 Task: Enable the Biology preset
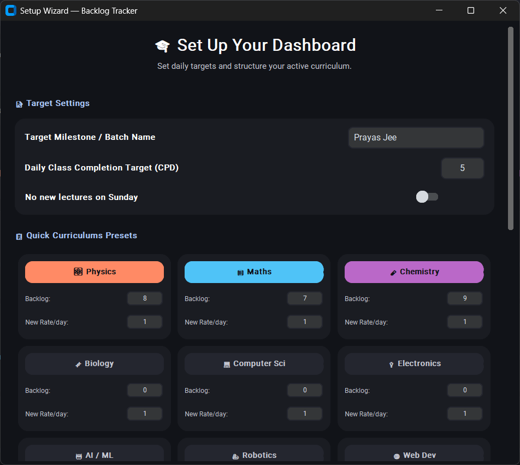point(94,364)
